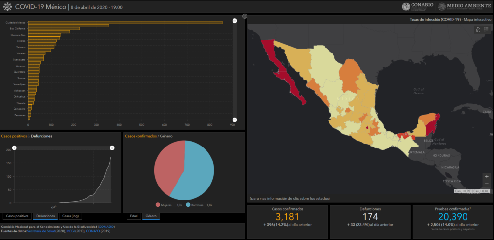Toggle the Mujeres legend entry in pie chart
This screenshot has height=240, width=494.
165,205
